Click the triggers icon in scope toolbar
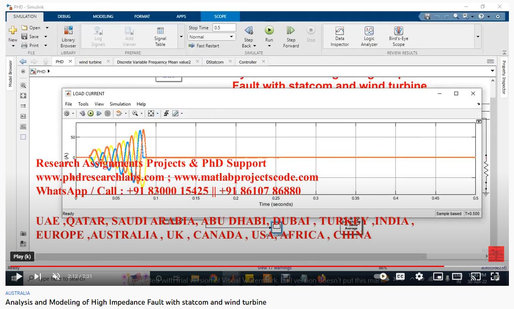Screen dimensions: 514x309 [166, 113]
